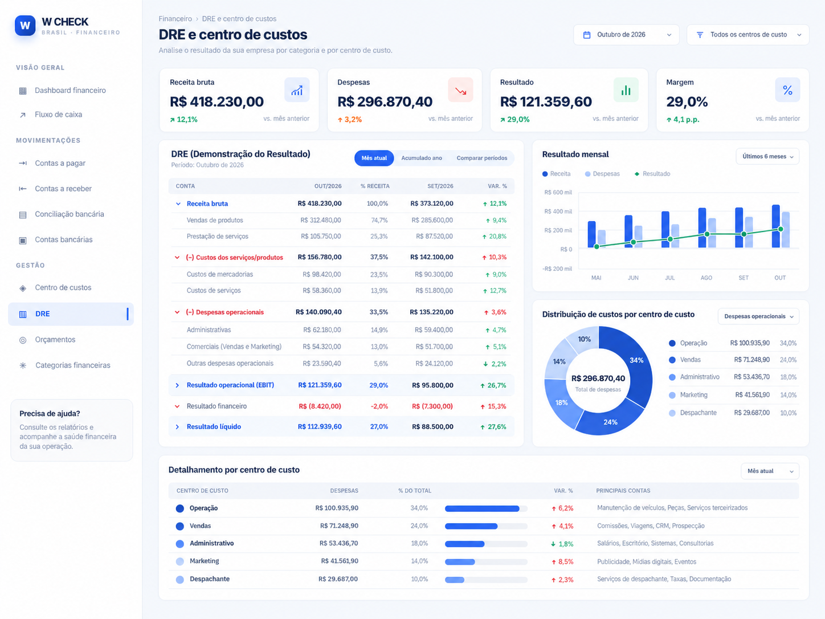Screen dimensions: 825x619
Task: Open the Mês atual dropdown in Detalhamento
Action: [770, 471]
